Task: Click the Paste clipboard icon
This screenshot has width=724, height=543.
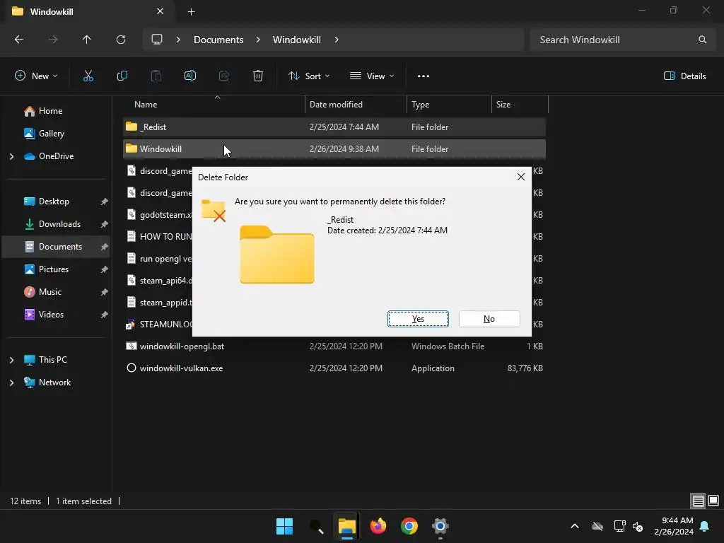Action: coord(156,76)
